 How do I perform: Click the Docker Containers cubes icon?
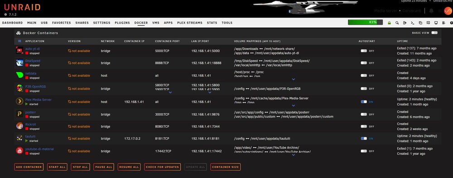19,33
